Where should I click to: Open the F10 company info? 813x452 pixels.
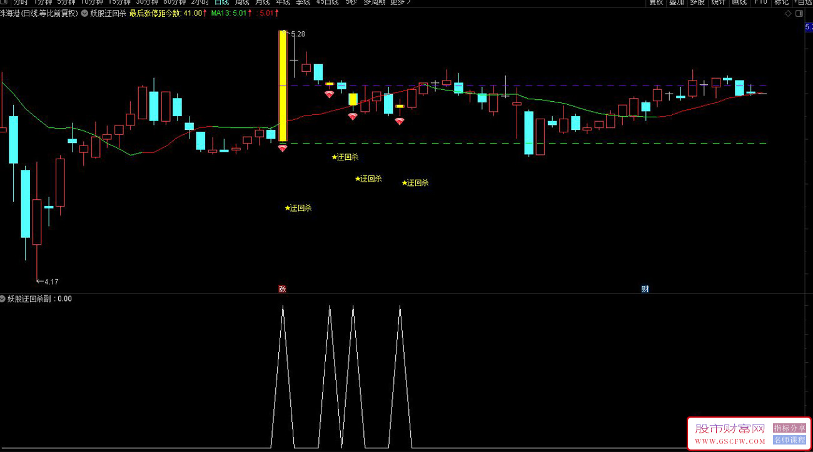(760, 2)
